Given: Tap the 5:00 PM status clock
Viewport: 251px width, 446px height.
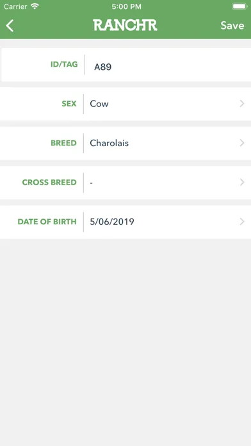Looking at the screenshot, I should (127, 7).
